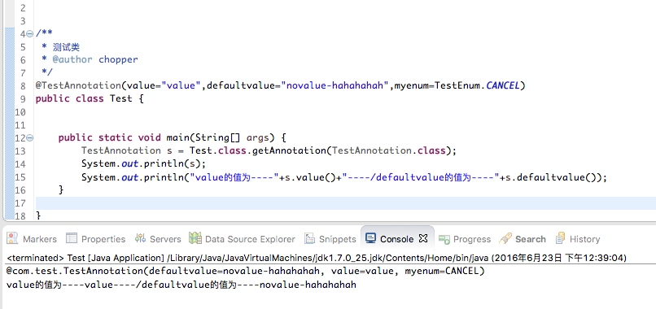Open the Snippets tab
The image size is (656, 309).
(330, 239)
